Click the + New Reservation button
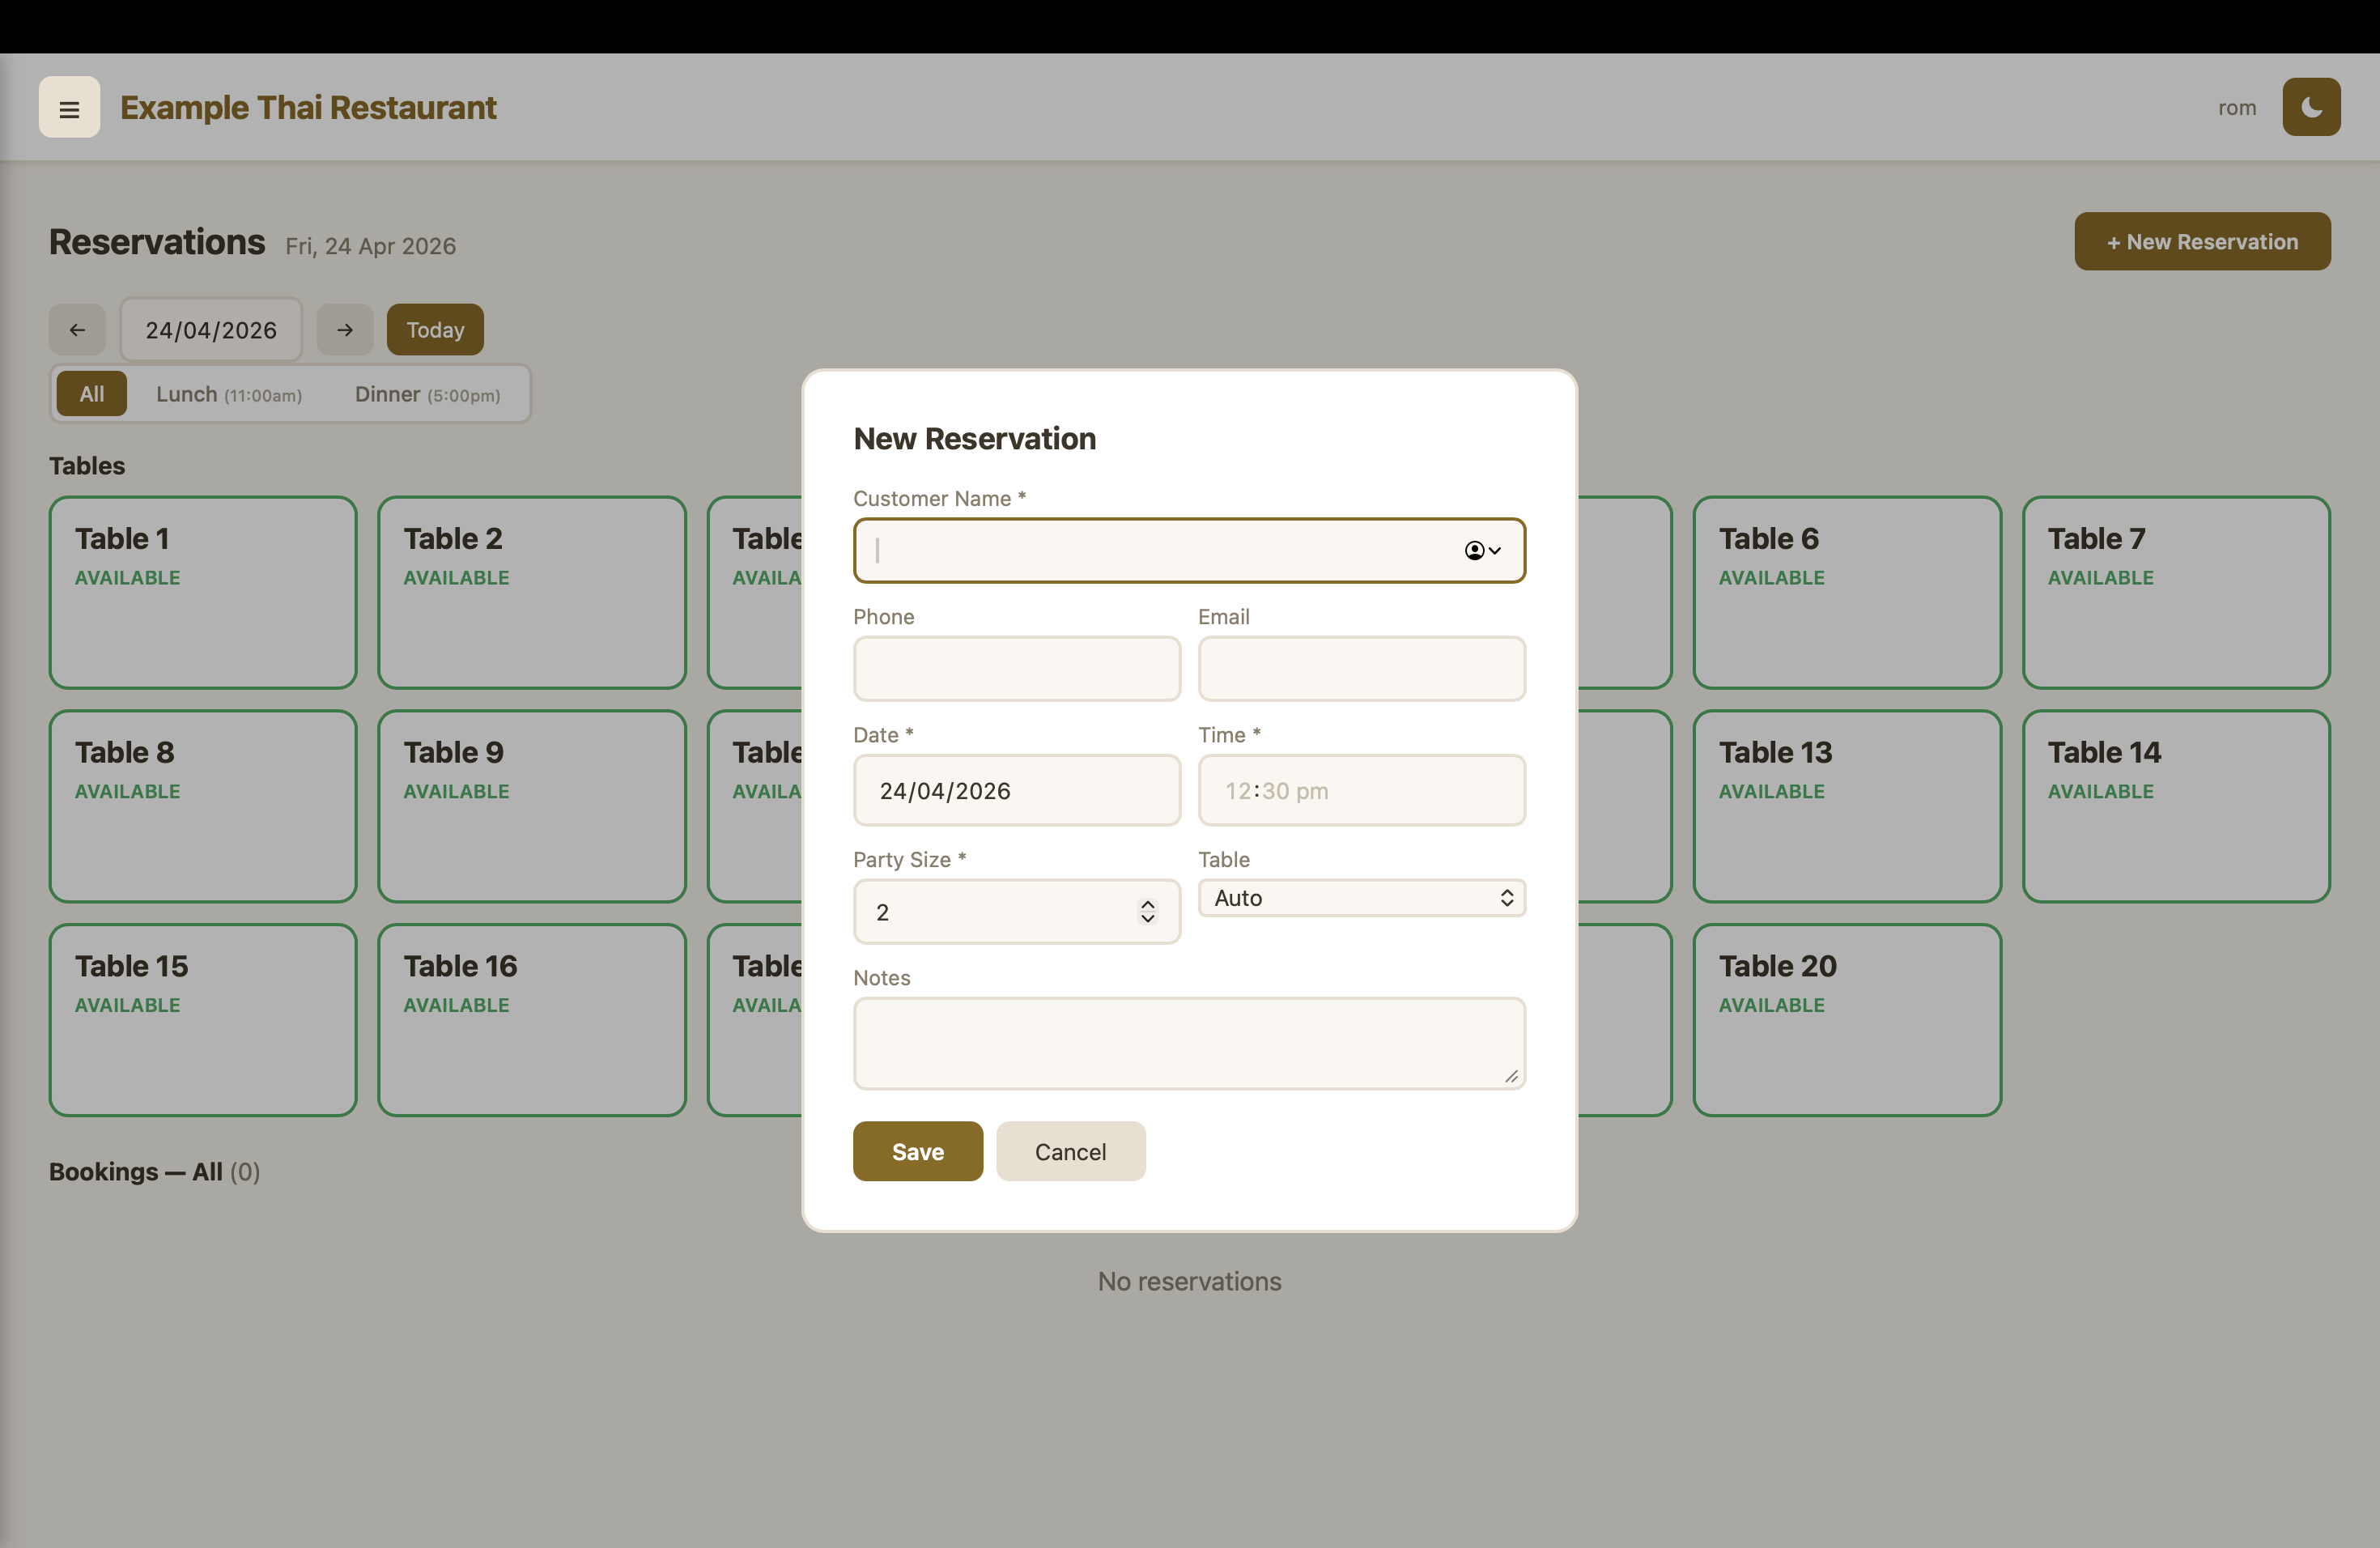This screenshot has width=2380, height=1548. tap(2202, 241)
